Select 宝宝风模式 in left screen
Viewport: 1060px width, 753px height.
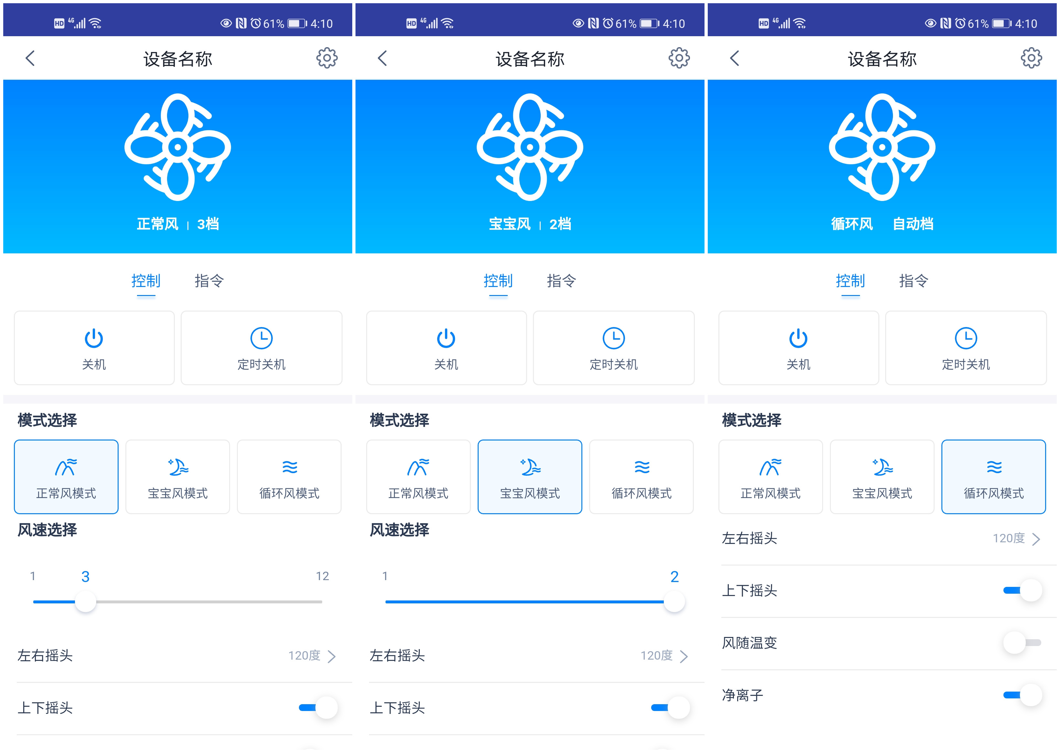178,477
